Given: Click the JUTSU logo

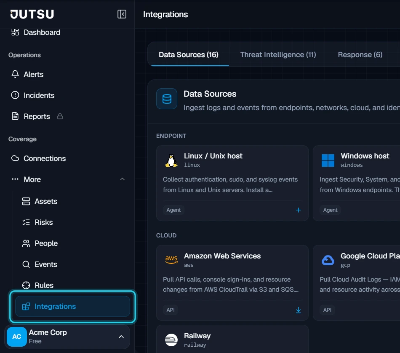Looking at the screenshot, I should (32, 14).
